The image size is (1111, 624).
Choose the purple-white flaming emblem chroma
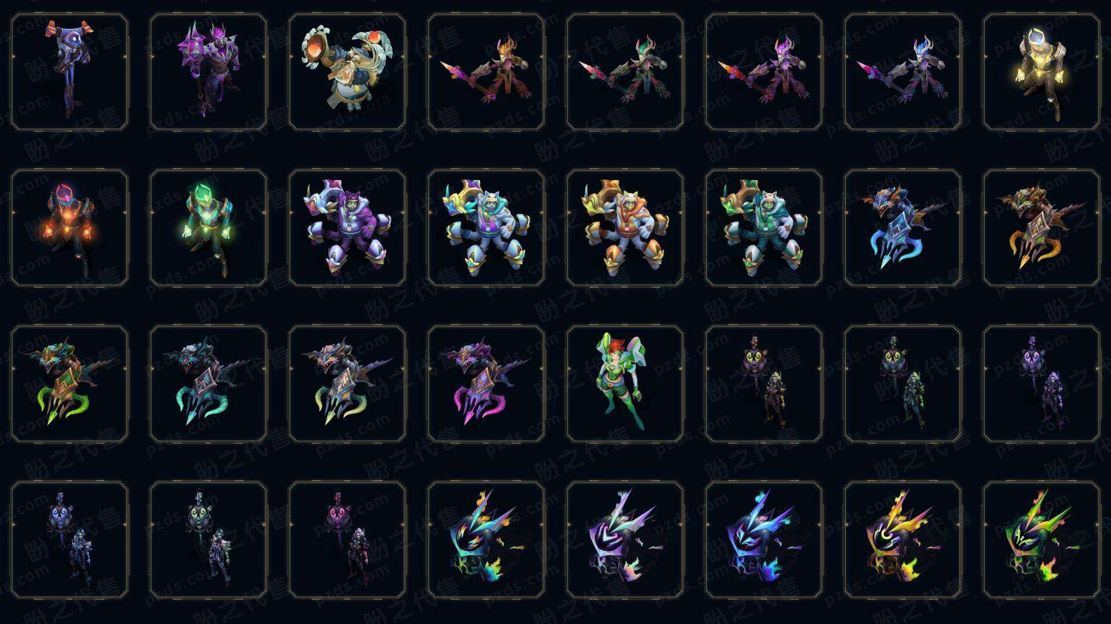pos(625,540)
